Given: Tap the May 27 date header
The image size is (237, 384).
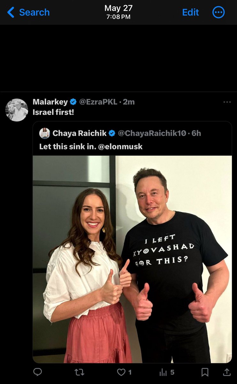Looking at the screenshot, I should coord(118,9).
